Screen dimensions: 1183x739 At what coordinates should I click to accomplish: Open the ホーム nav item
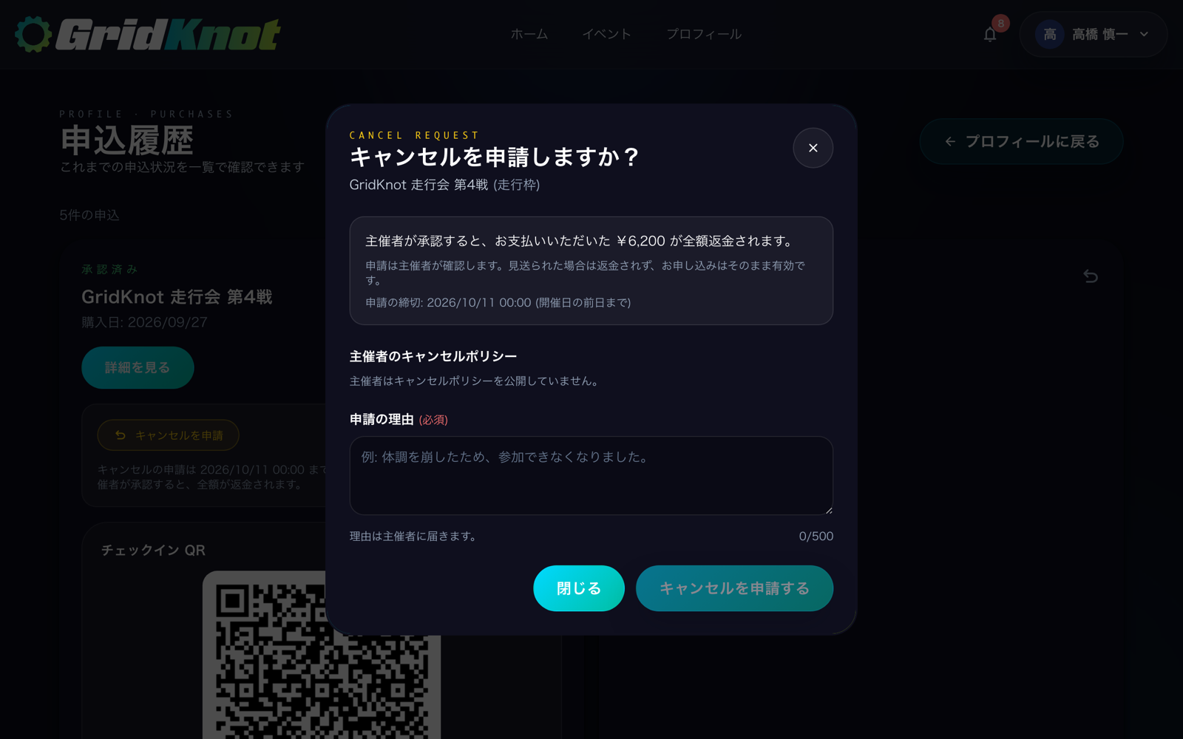click(x=529, y=34)
